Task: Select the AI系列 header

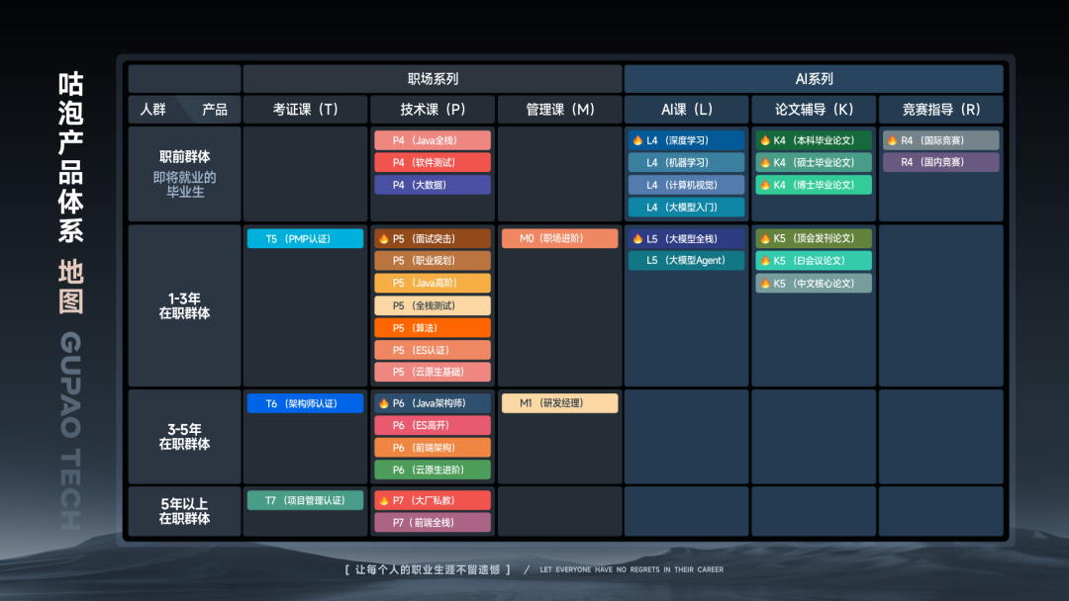Action: [814, 79]
